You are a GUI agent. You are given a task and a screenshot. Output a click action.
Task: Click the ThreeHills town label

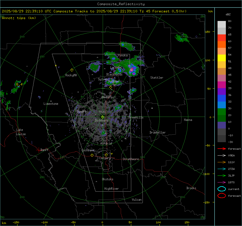click(135, 117)
